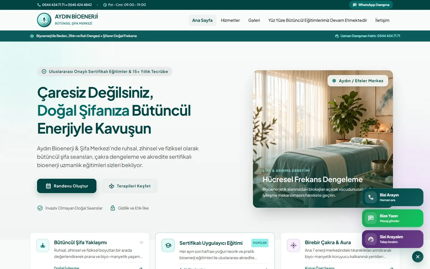
Task: Click the Randevu Oluştur button
Action: (67, 186)
